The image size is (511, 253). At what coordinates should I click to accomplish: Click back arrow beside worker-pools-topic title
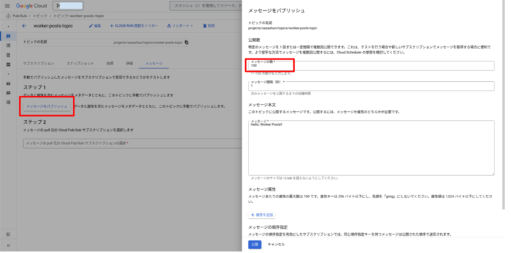[x=24, y=26]
